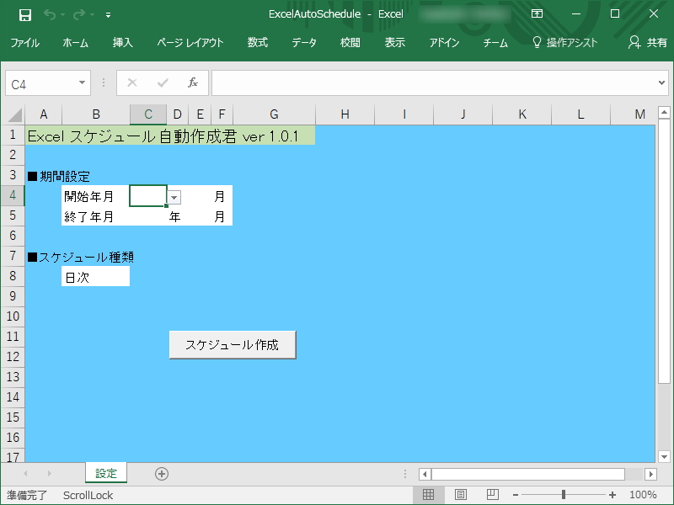Add a new sheet with plus icon
This screenshot has height=505, width=674.
[162, 474]
